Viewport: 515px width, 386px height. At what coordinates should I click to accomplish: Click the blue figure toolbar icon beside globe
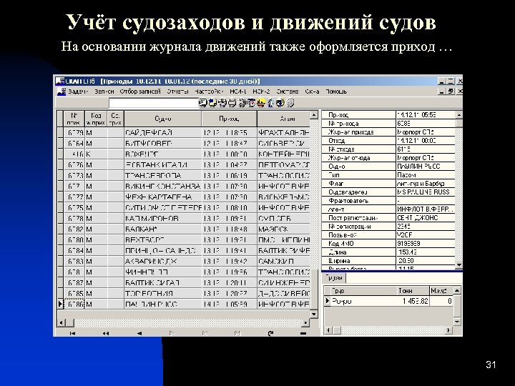270,103
